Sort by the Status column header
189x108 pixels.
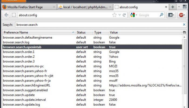(x=84, y=32)
